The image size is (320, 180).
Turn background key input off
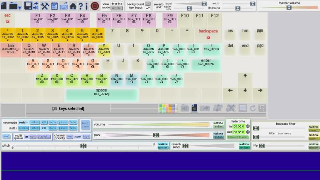[148, 8]
